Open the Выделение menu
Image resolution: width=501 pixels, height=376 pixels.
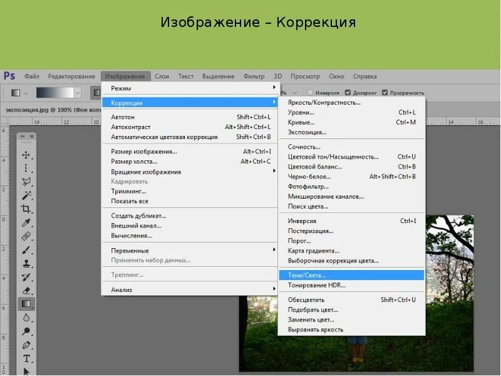tap(218, 76)
